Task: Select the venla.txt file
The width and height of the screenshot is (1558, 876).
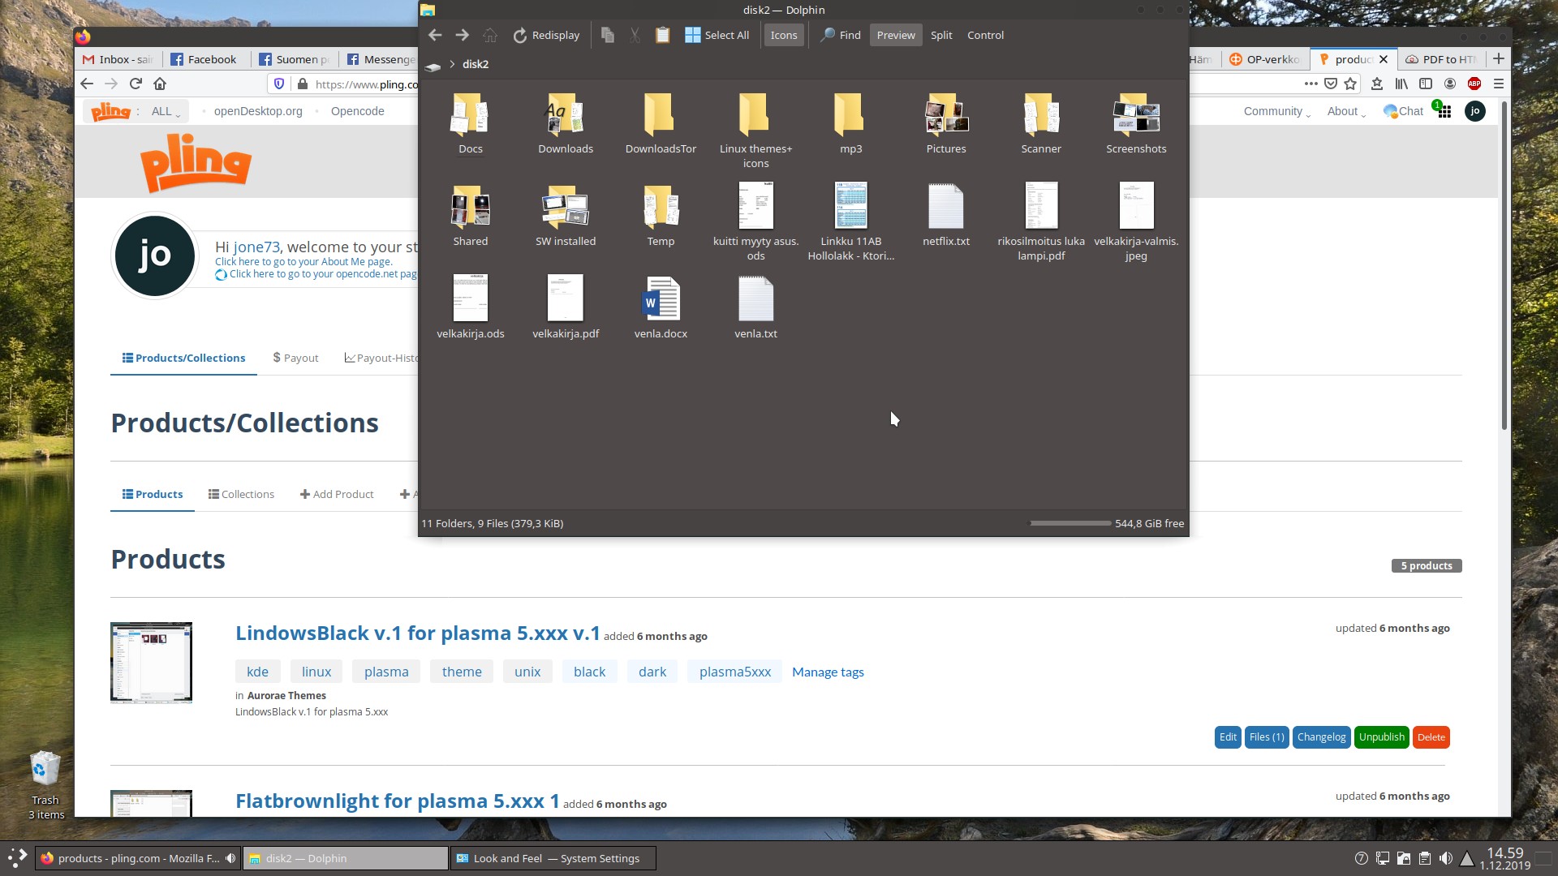Action: tap(755, 308)
